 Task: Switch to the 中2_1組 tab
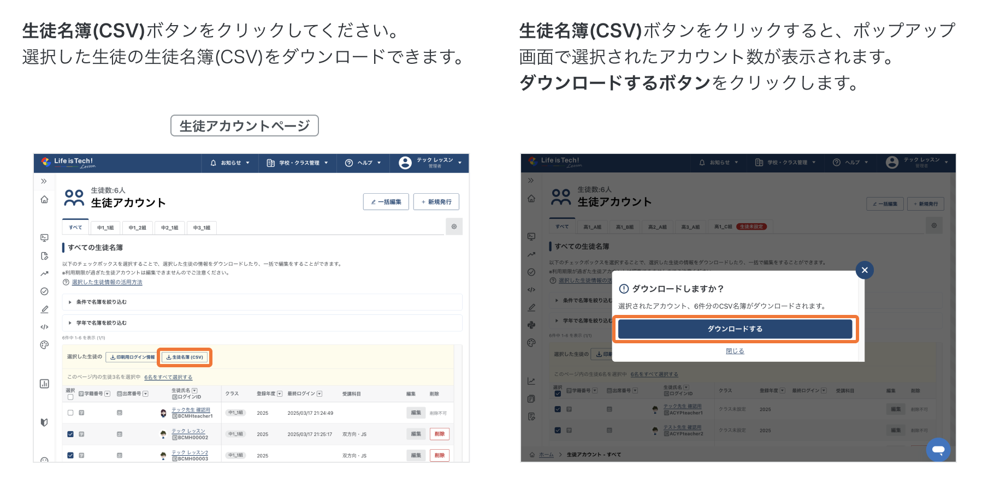point(169,228)
